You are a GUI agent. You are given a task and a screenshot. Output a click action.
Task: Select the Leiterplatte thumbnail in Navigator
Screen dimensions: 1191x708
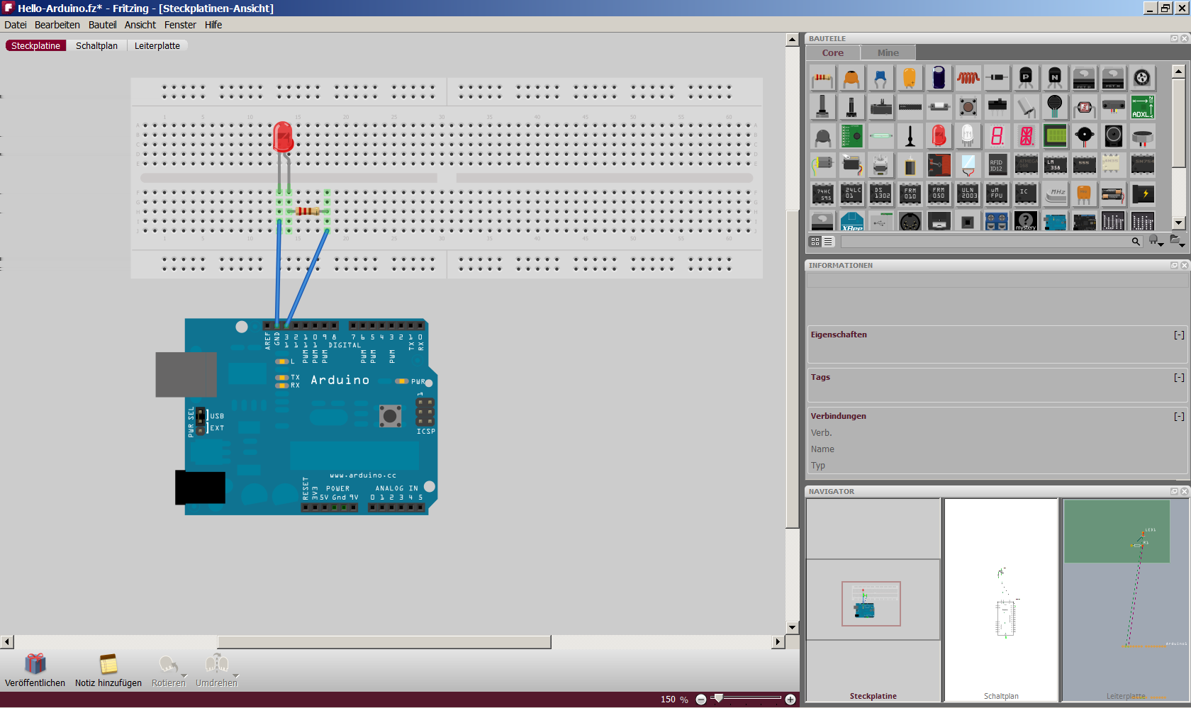1126,600
